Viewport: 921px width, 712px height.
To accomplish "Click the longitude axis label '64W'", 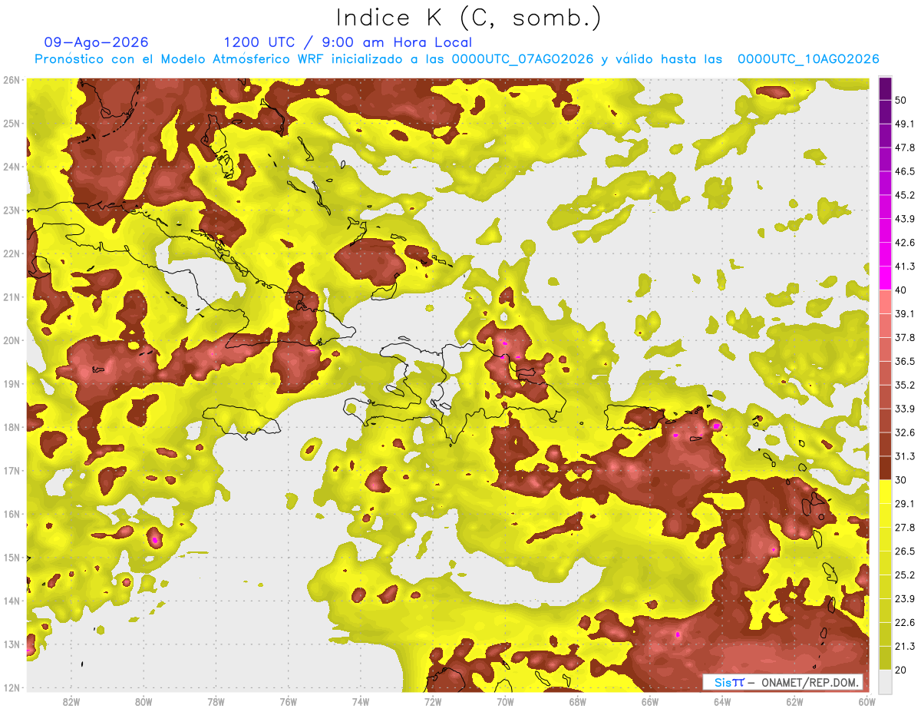I will [721, 701].
